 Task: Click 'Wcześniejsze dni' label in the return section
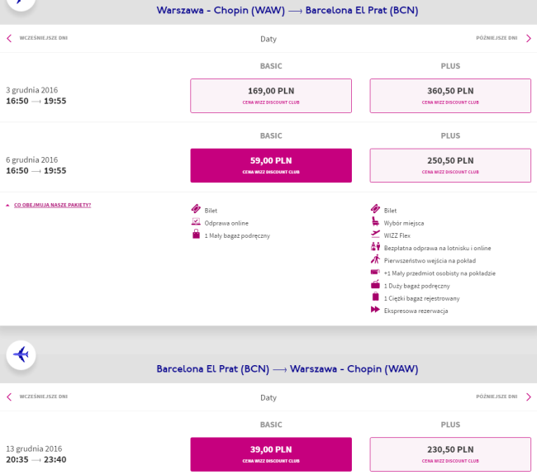pos(44,397)
